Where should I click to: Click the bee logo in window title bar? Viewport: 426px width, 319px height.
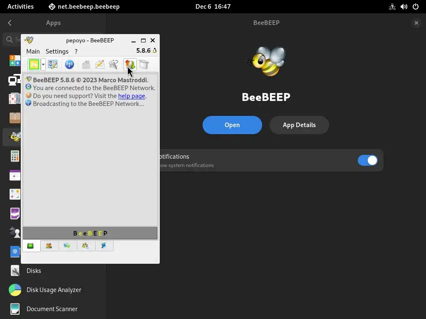29,40
